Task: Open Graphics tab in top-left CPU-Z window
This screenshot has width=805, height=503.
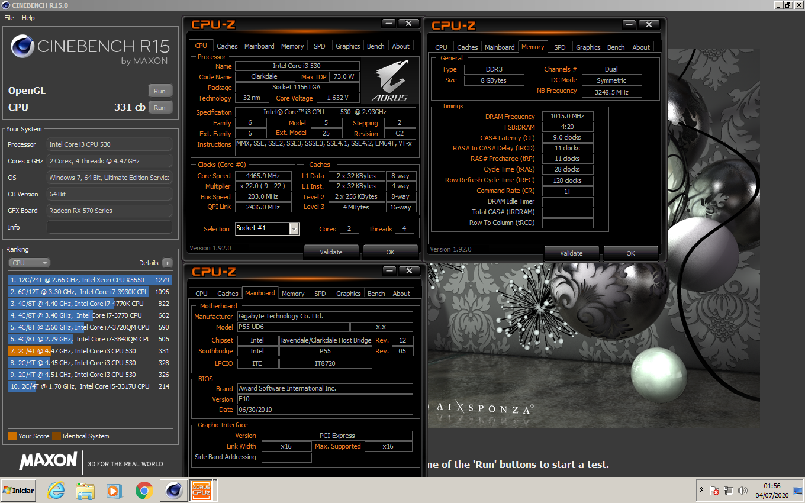Action: point(348,46)
